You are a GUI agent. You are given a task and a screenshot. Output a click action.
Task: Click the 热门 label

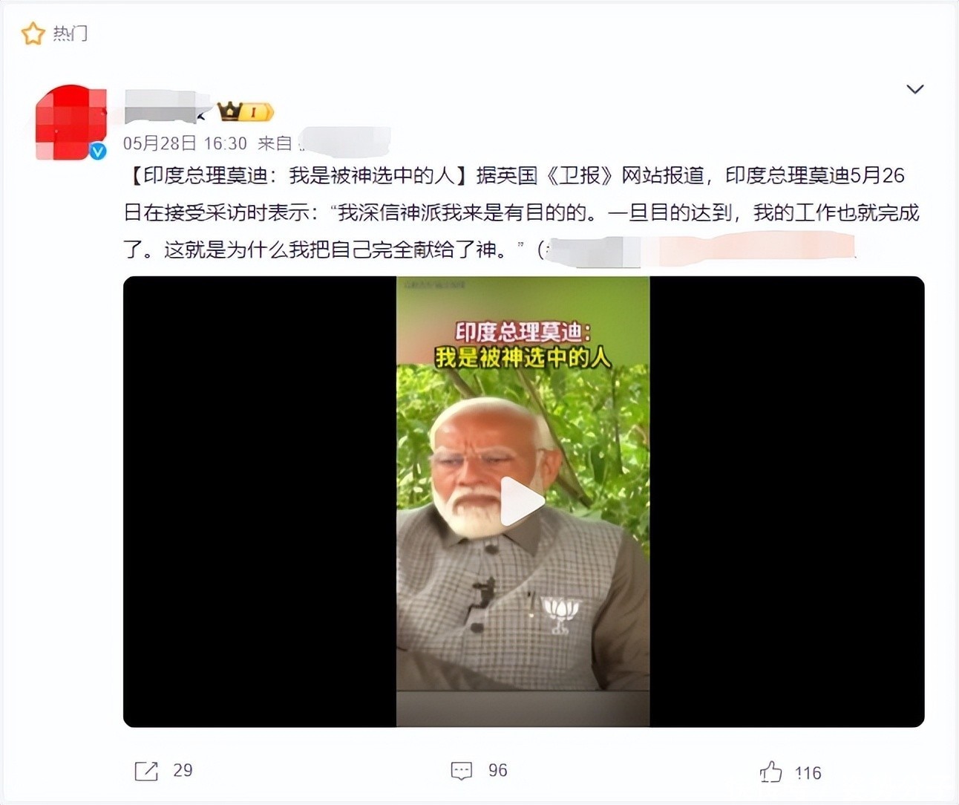click(71, 33)
